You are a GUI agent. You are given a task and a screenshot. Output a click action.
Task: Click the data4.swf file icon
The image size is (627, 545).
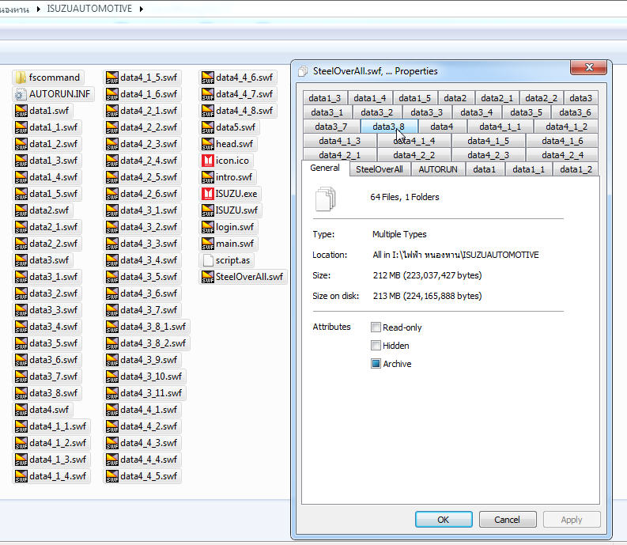[21, 410]
